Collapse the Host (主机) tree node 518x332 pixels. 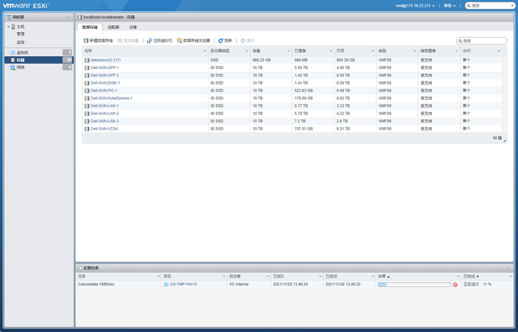click(8, 26)
